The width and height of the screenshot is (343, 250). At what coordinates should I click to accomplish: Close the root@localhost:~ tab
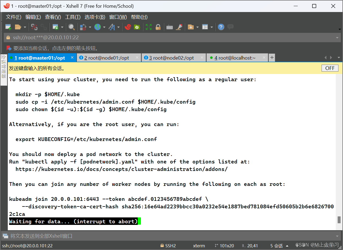coord(264,57)
